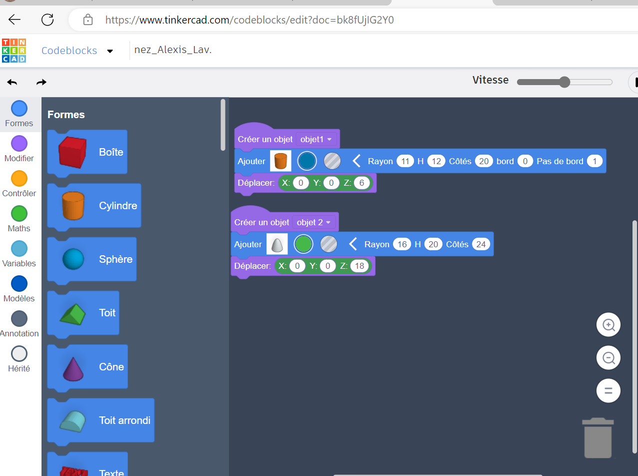Edit the Y value in objet1 Déplacer block
Image resolution: width=638 pixels, height=476 pixels.
[x=331, y=183]
